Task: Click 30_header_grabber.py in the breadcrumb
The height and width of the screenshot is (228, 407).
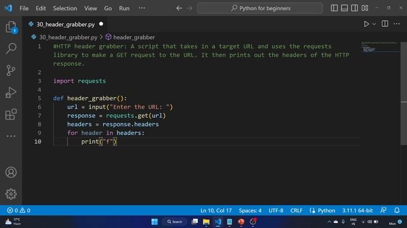Action: [x=68, y=37]
